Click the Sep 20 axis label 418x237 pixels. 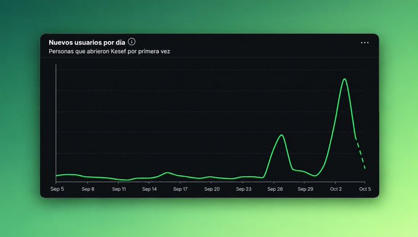coord(212,189)
